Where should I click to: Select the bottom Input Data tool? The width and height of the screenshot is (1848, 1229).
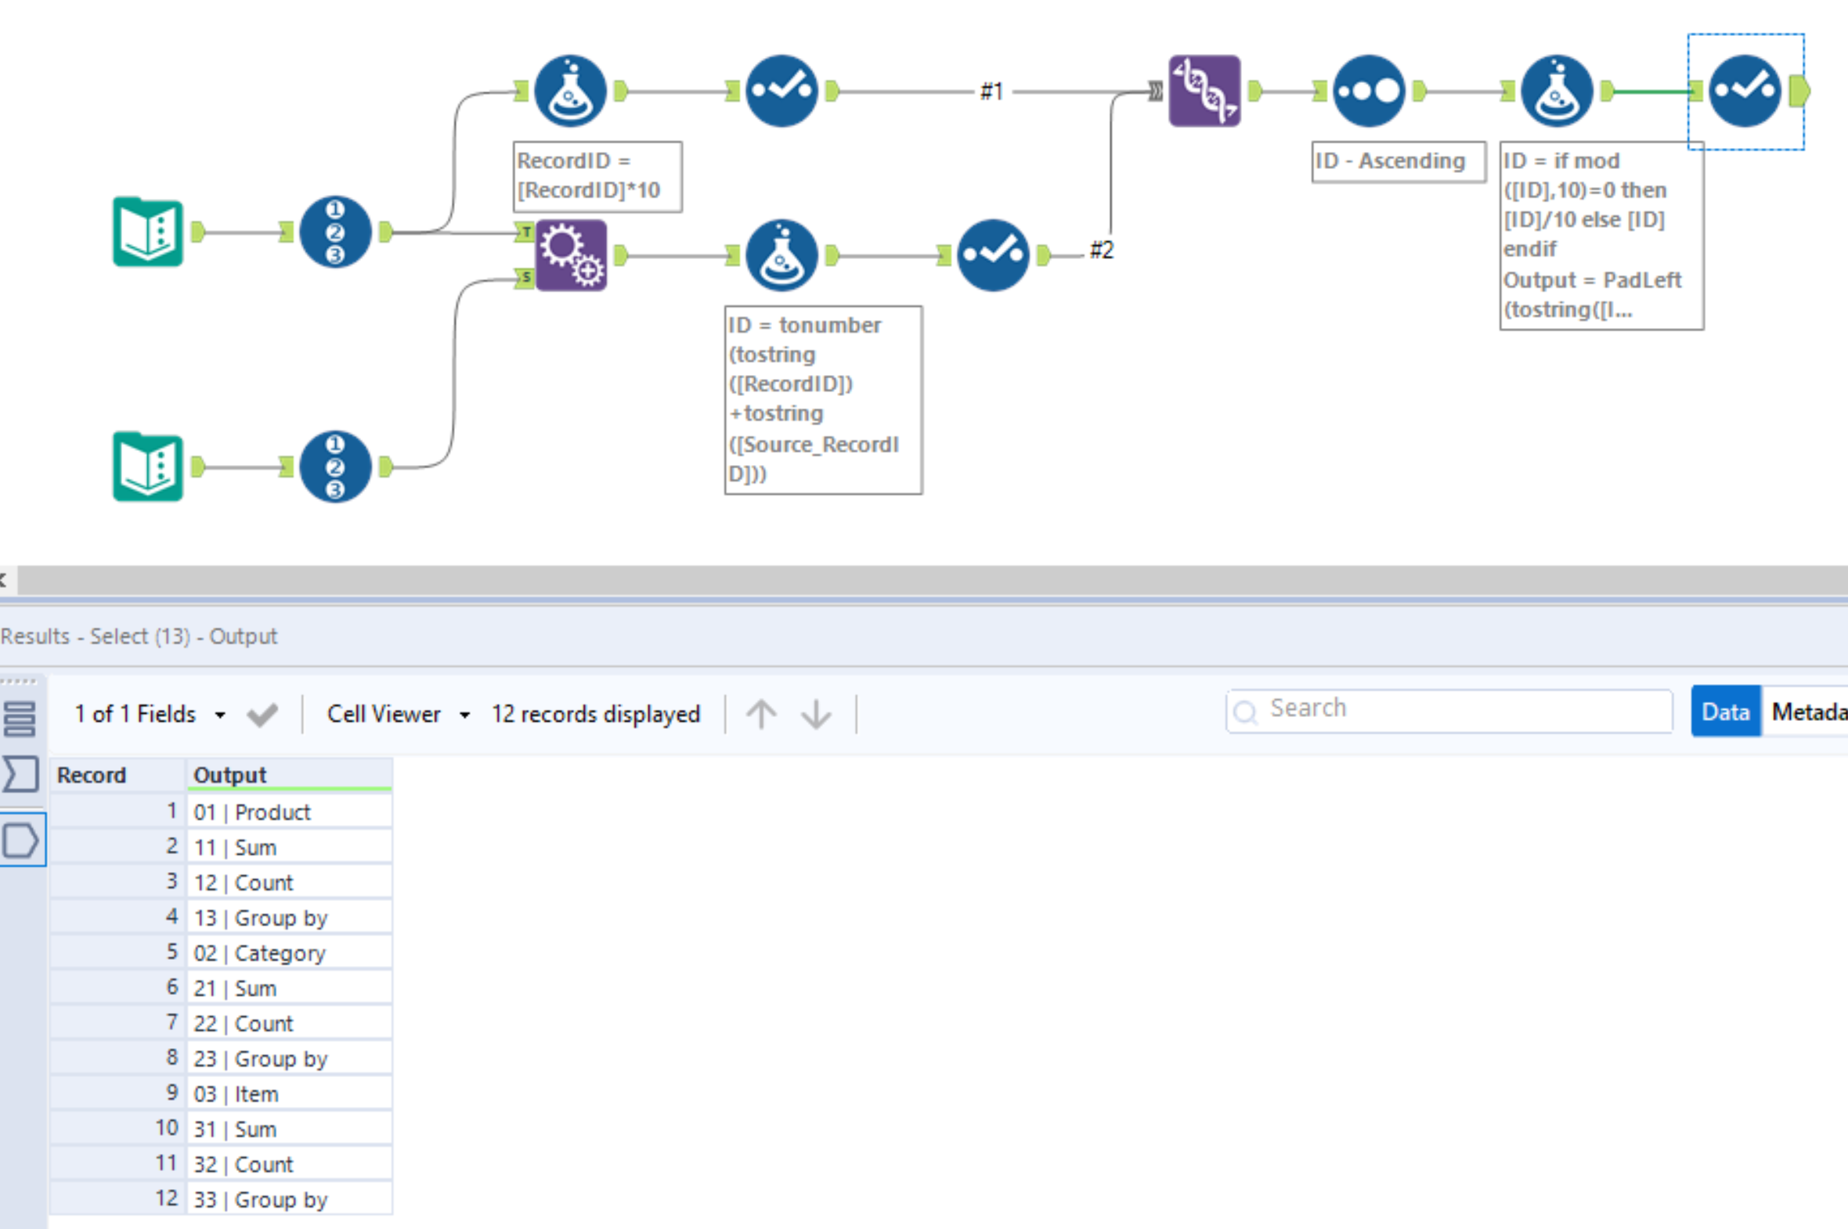point(147,468)
